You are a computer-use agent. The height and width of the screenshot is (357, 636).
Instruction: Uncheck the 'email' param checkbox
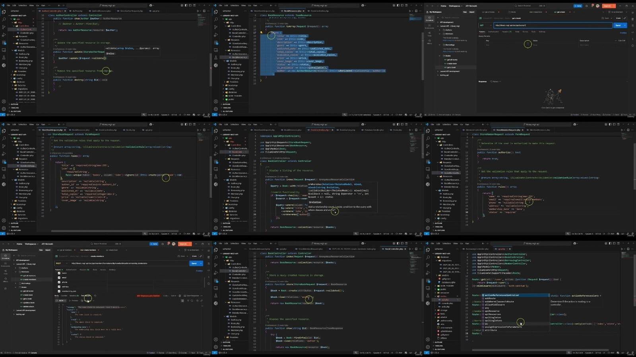tap(59, 278)
